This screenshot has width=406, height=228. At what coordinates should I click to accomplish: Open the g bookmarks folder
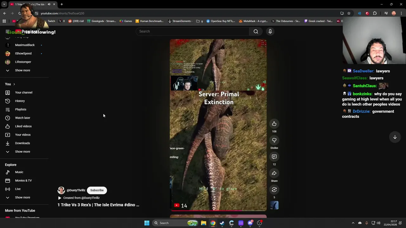[200, 21]
